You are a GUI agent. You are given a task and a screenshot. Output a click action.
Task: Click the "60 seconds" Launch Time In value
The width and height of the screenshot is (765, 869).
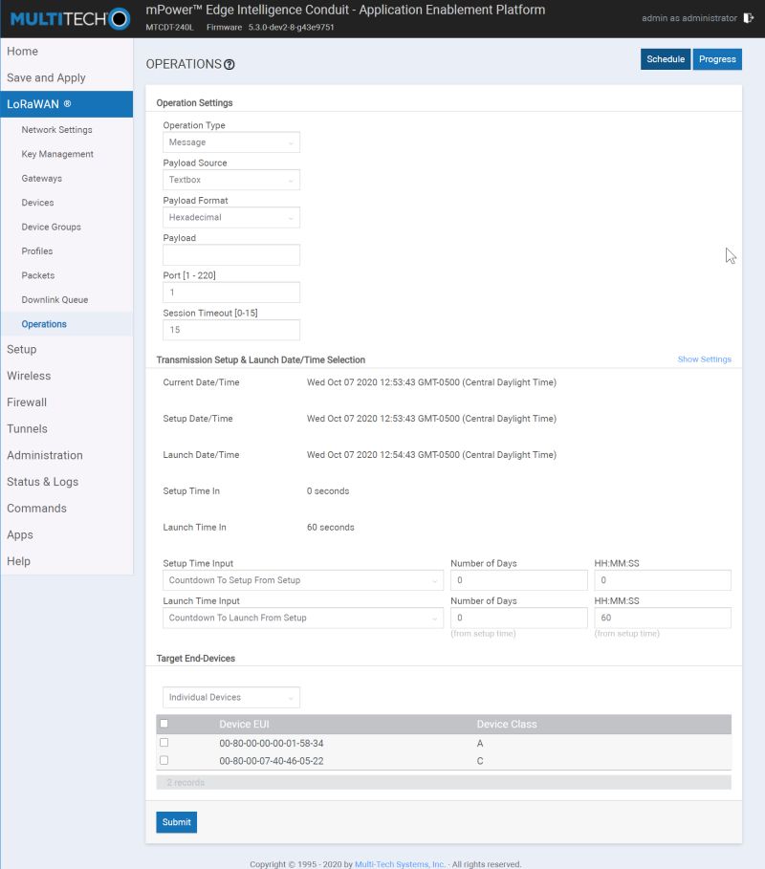[331, 527]
